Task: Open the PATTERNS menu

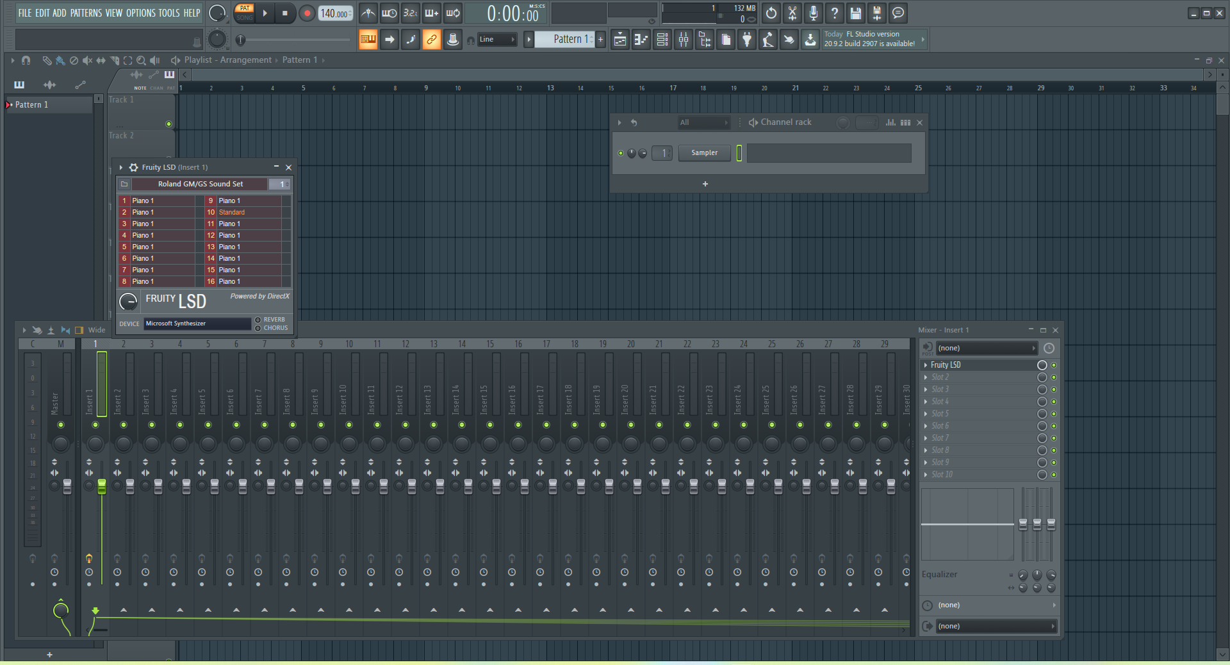Action: coord(86,13)
